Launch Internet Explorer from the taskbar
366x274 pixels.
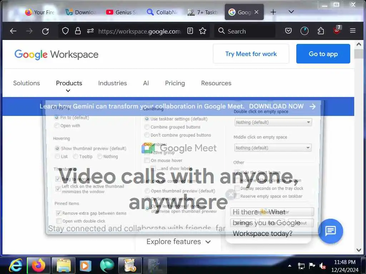(15, 265)
